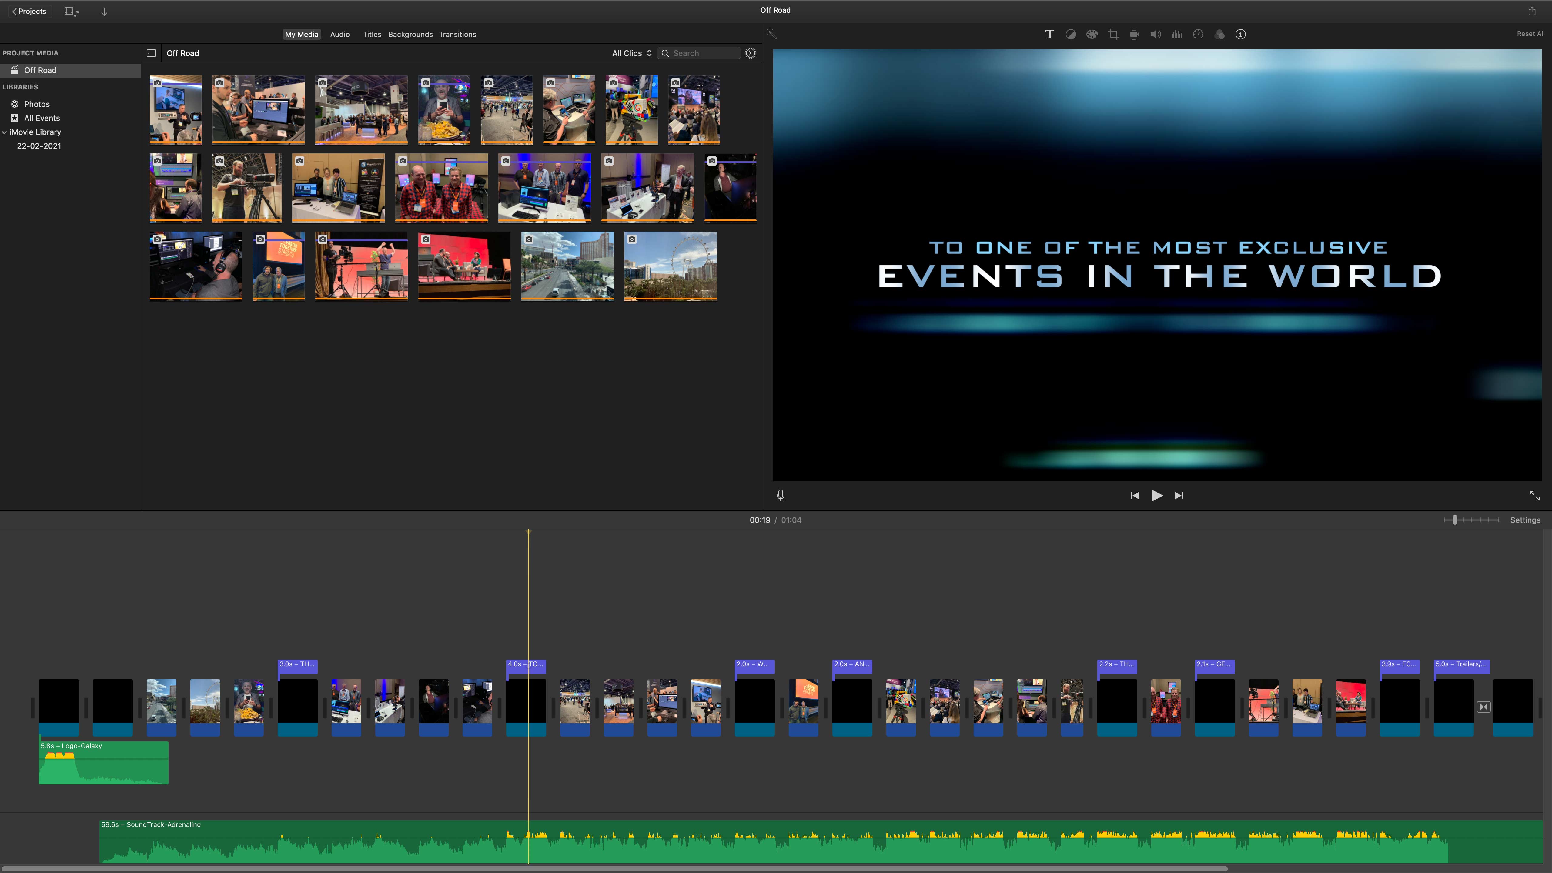Click the Import Media down arrow

tap(104, 12)
